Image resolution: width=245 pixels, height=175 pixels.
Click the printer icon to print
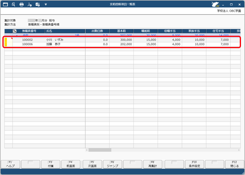pos(22,4)
